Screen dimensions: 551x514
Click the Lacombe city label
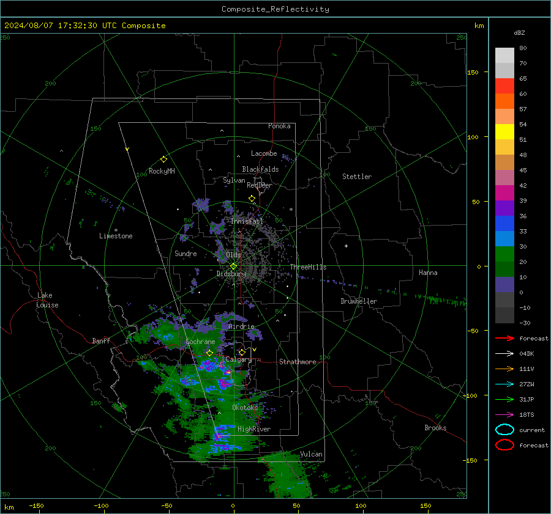pyautogui.click(x=264, y=153)
